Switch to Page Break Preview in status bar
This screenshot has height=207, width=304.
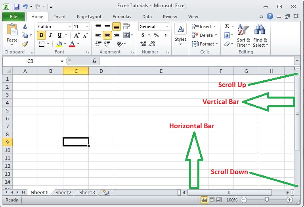tap(219, 200)
